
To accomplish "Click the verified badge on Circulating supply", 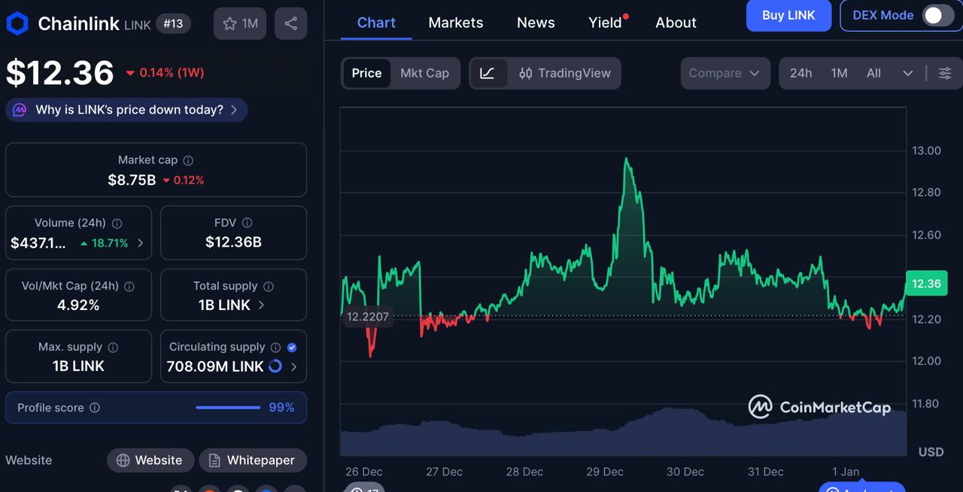I will (x=291, y=348).
